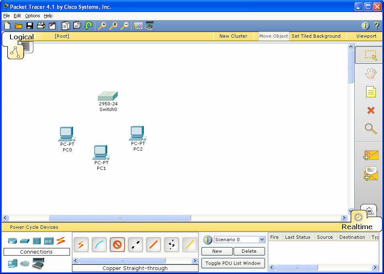This screenshot has width=384, height=274.
Task: Pick the Copper Cross-over dashed cable
Action: click(x=172, y=245)
